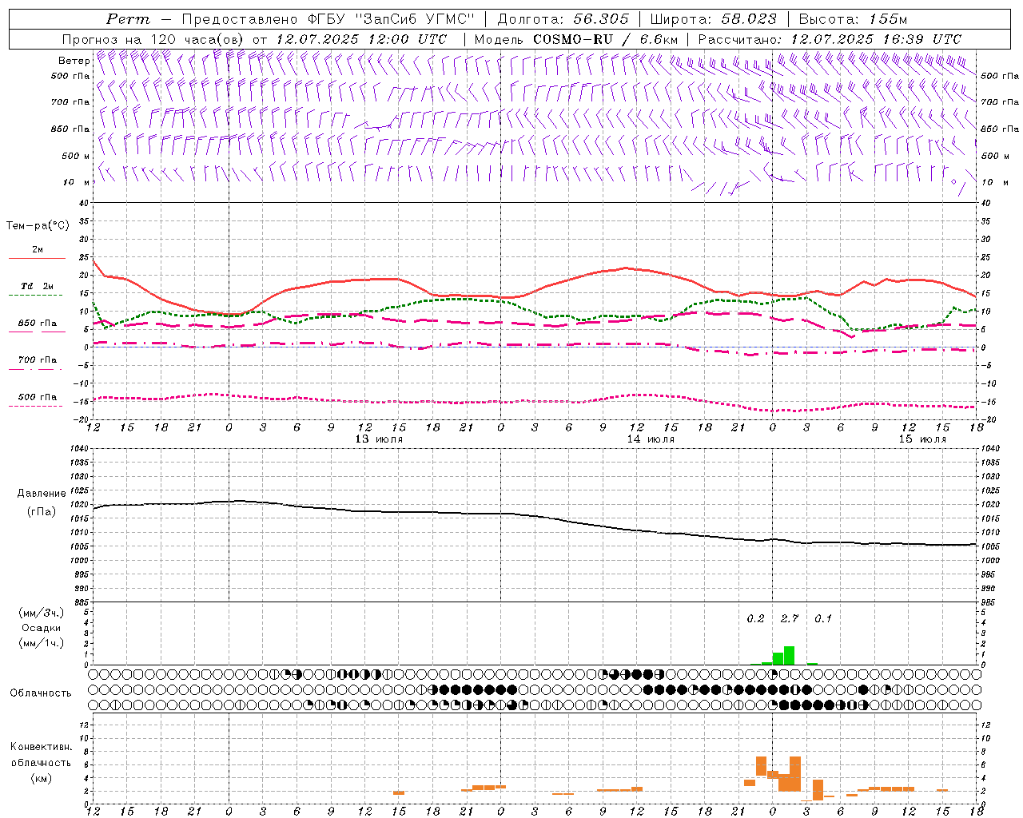
Task: Click the "Тем-ра(°C)" temperature panel label
Action: point(38,226)
